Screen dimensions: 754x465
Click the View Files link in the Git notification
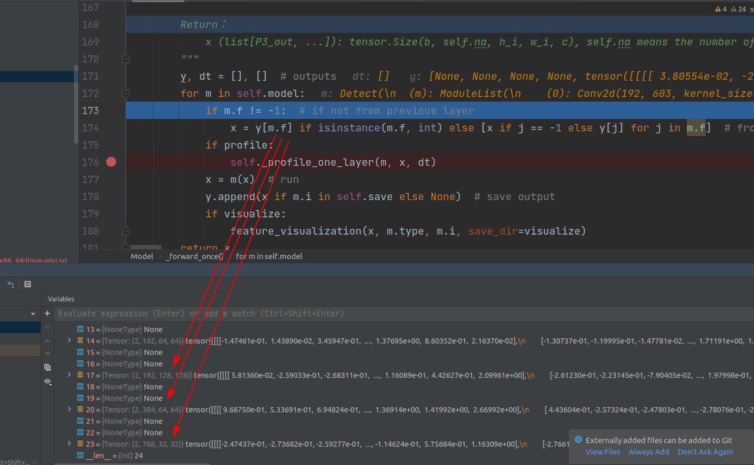[x=603, y=451]
